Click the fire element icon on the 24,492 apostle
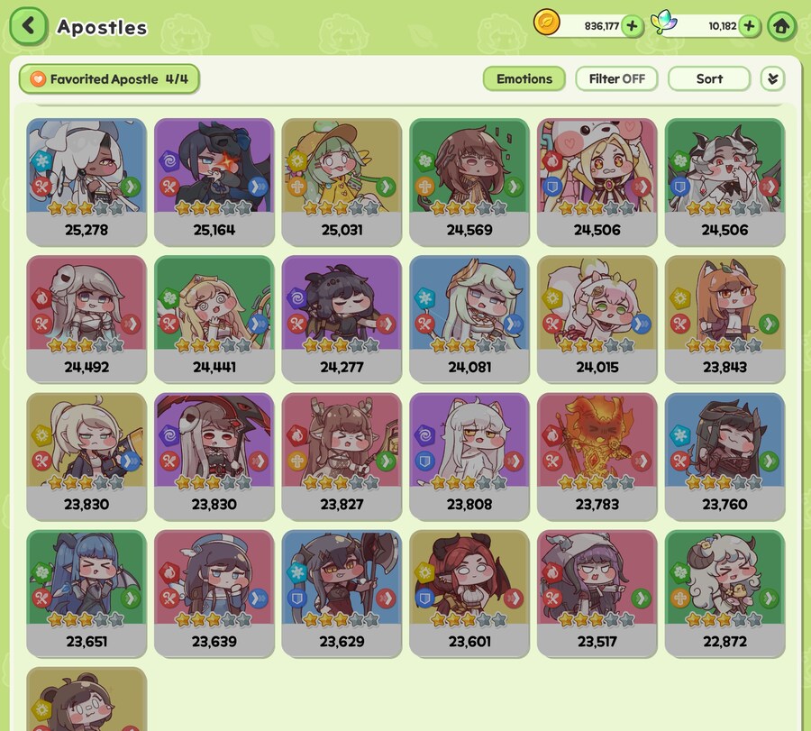Image resolution: width=811 pixels, height=731 pixels. click(x=41, y=298)
